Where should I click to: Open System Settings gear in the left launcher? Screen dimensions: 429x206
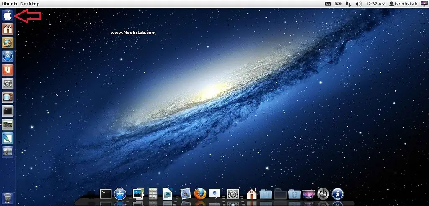(8, 84)
